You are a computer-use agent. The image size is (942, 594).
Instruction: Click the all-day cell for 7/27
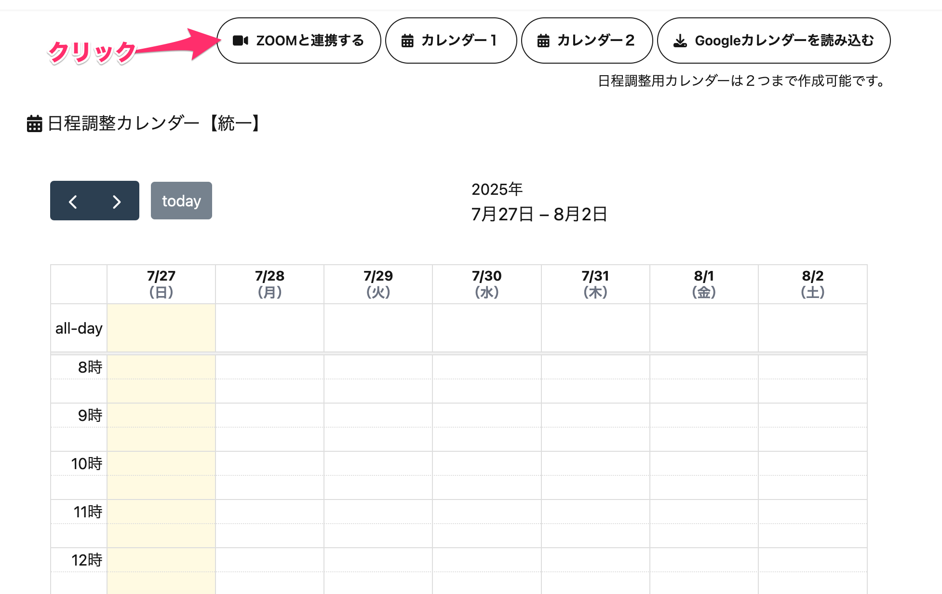coord(161,328)
